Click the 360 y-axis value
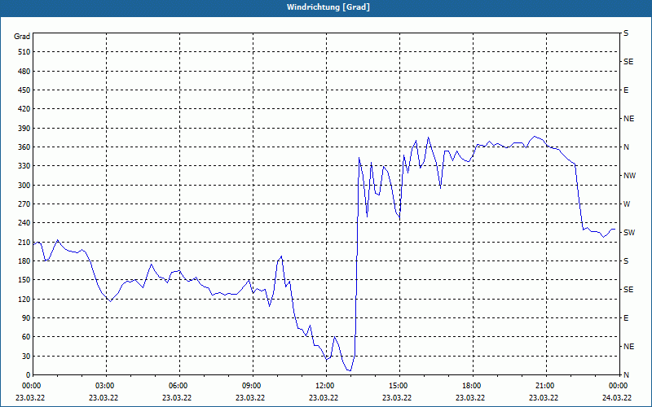Image resolution: width=652 pixels, height=407 pixels. click(x=24, y=147)
